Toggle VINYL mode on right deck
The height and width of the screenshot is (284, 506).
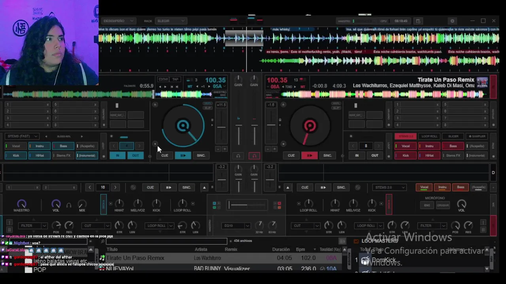pyautogui.click(x=336, y=104)
